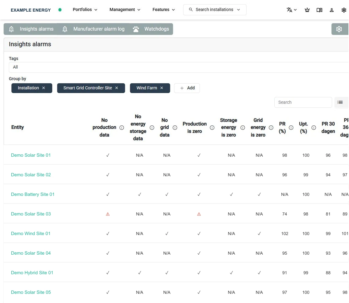
Task: Open the settings gear in the top bar
Action: [344, 10]
